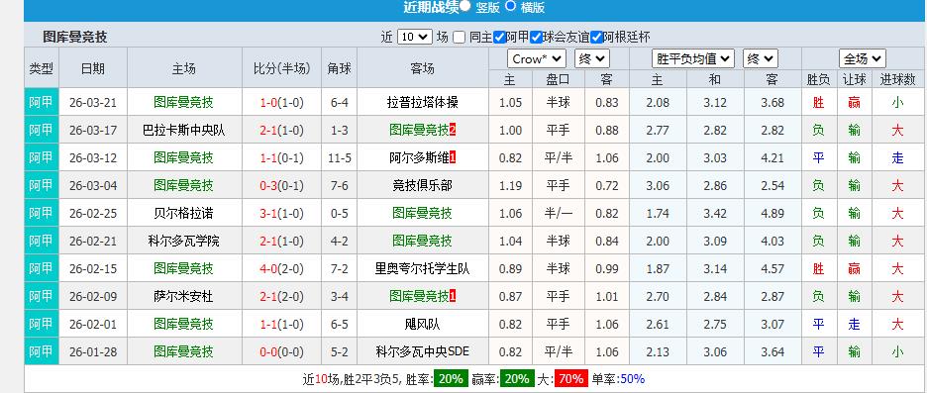Click the 阿甲 league tag on 26-03-21 row
The height and width of the screenshot is (393, 927).
[42, 102]
